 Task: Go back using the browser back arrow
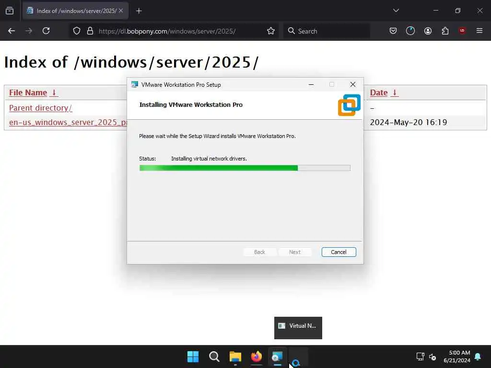click(12, 31)
